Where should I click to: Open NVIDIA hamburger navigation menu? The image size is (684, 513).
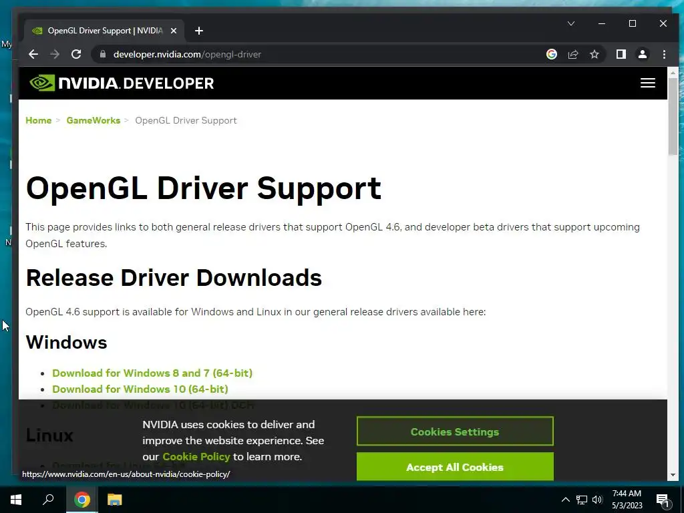648,83
